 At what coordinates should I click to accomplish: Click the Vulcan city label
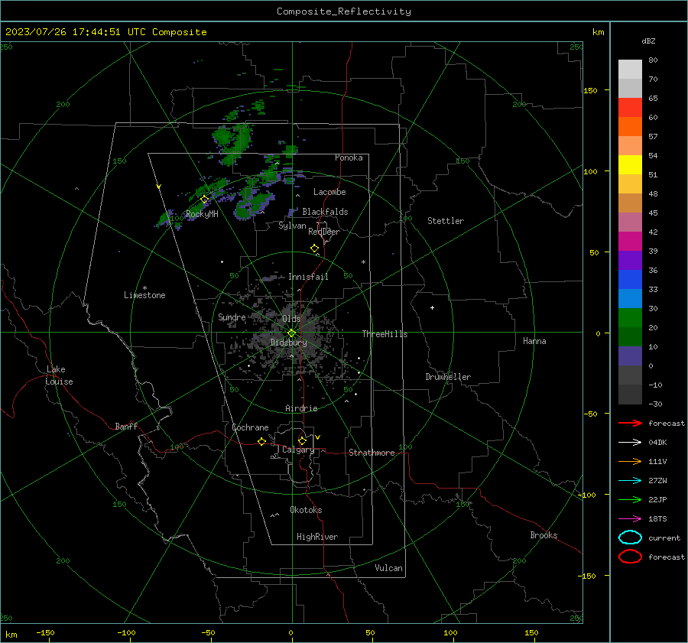click(388, 568)
